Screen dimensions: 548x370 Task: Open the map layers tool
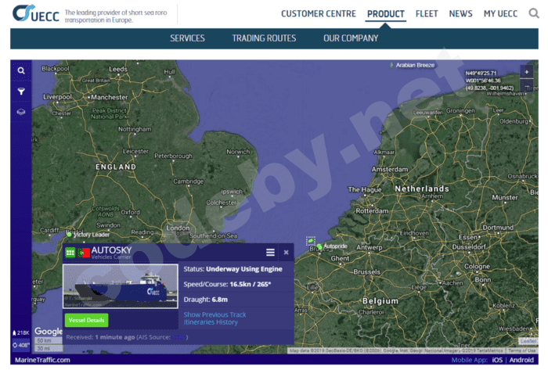(x=21, y=112)
